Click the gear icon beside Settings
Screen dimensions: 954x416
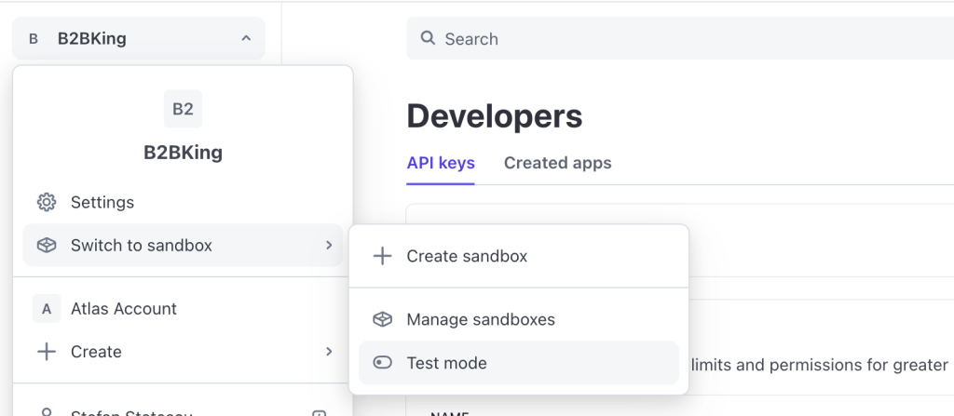(46, 202)
